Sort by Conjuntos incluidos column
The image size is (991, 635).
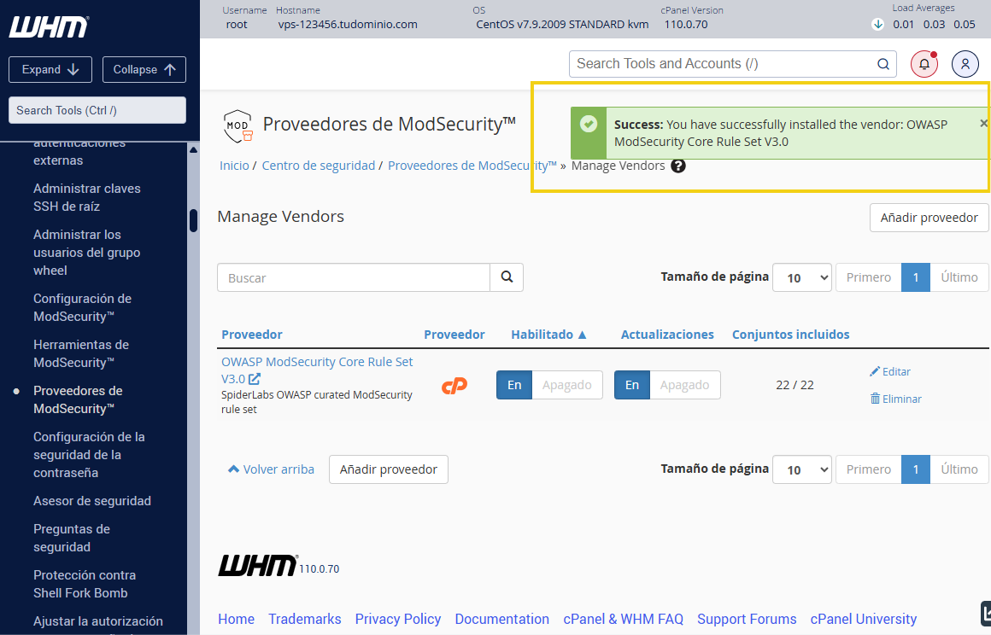pyautogui.click(x=790, y=335)
